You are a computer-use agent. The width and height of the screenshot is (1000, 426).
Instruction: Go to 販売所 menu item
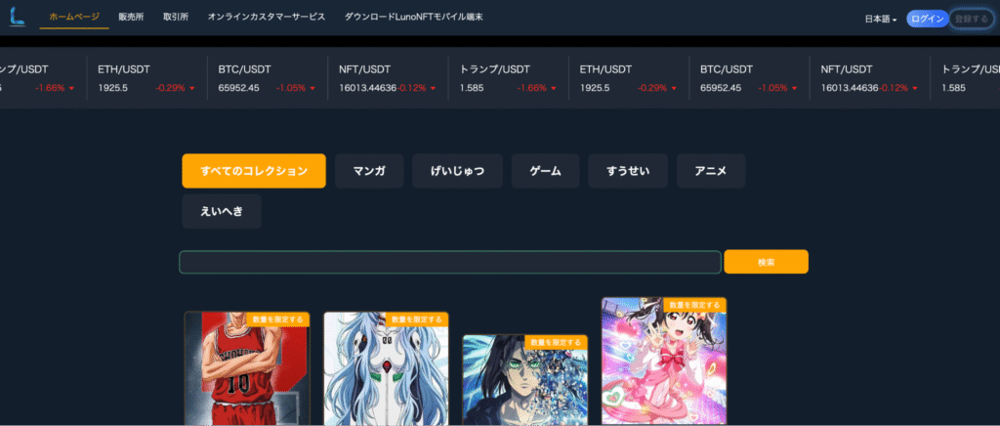point(131,18)
